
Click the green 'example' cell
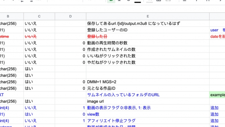point(217,95)
